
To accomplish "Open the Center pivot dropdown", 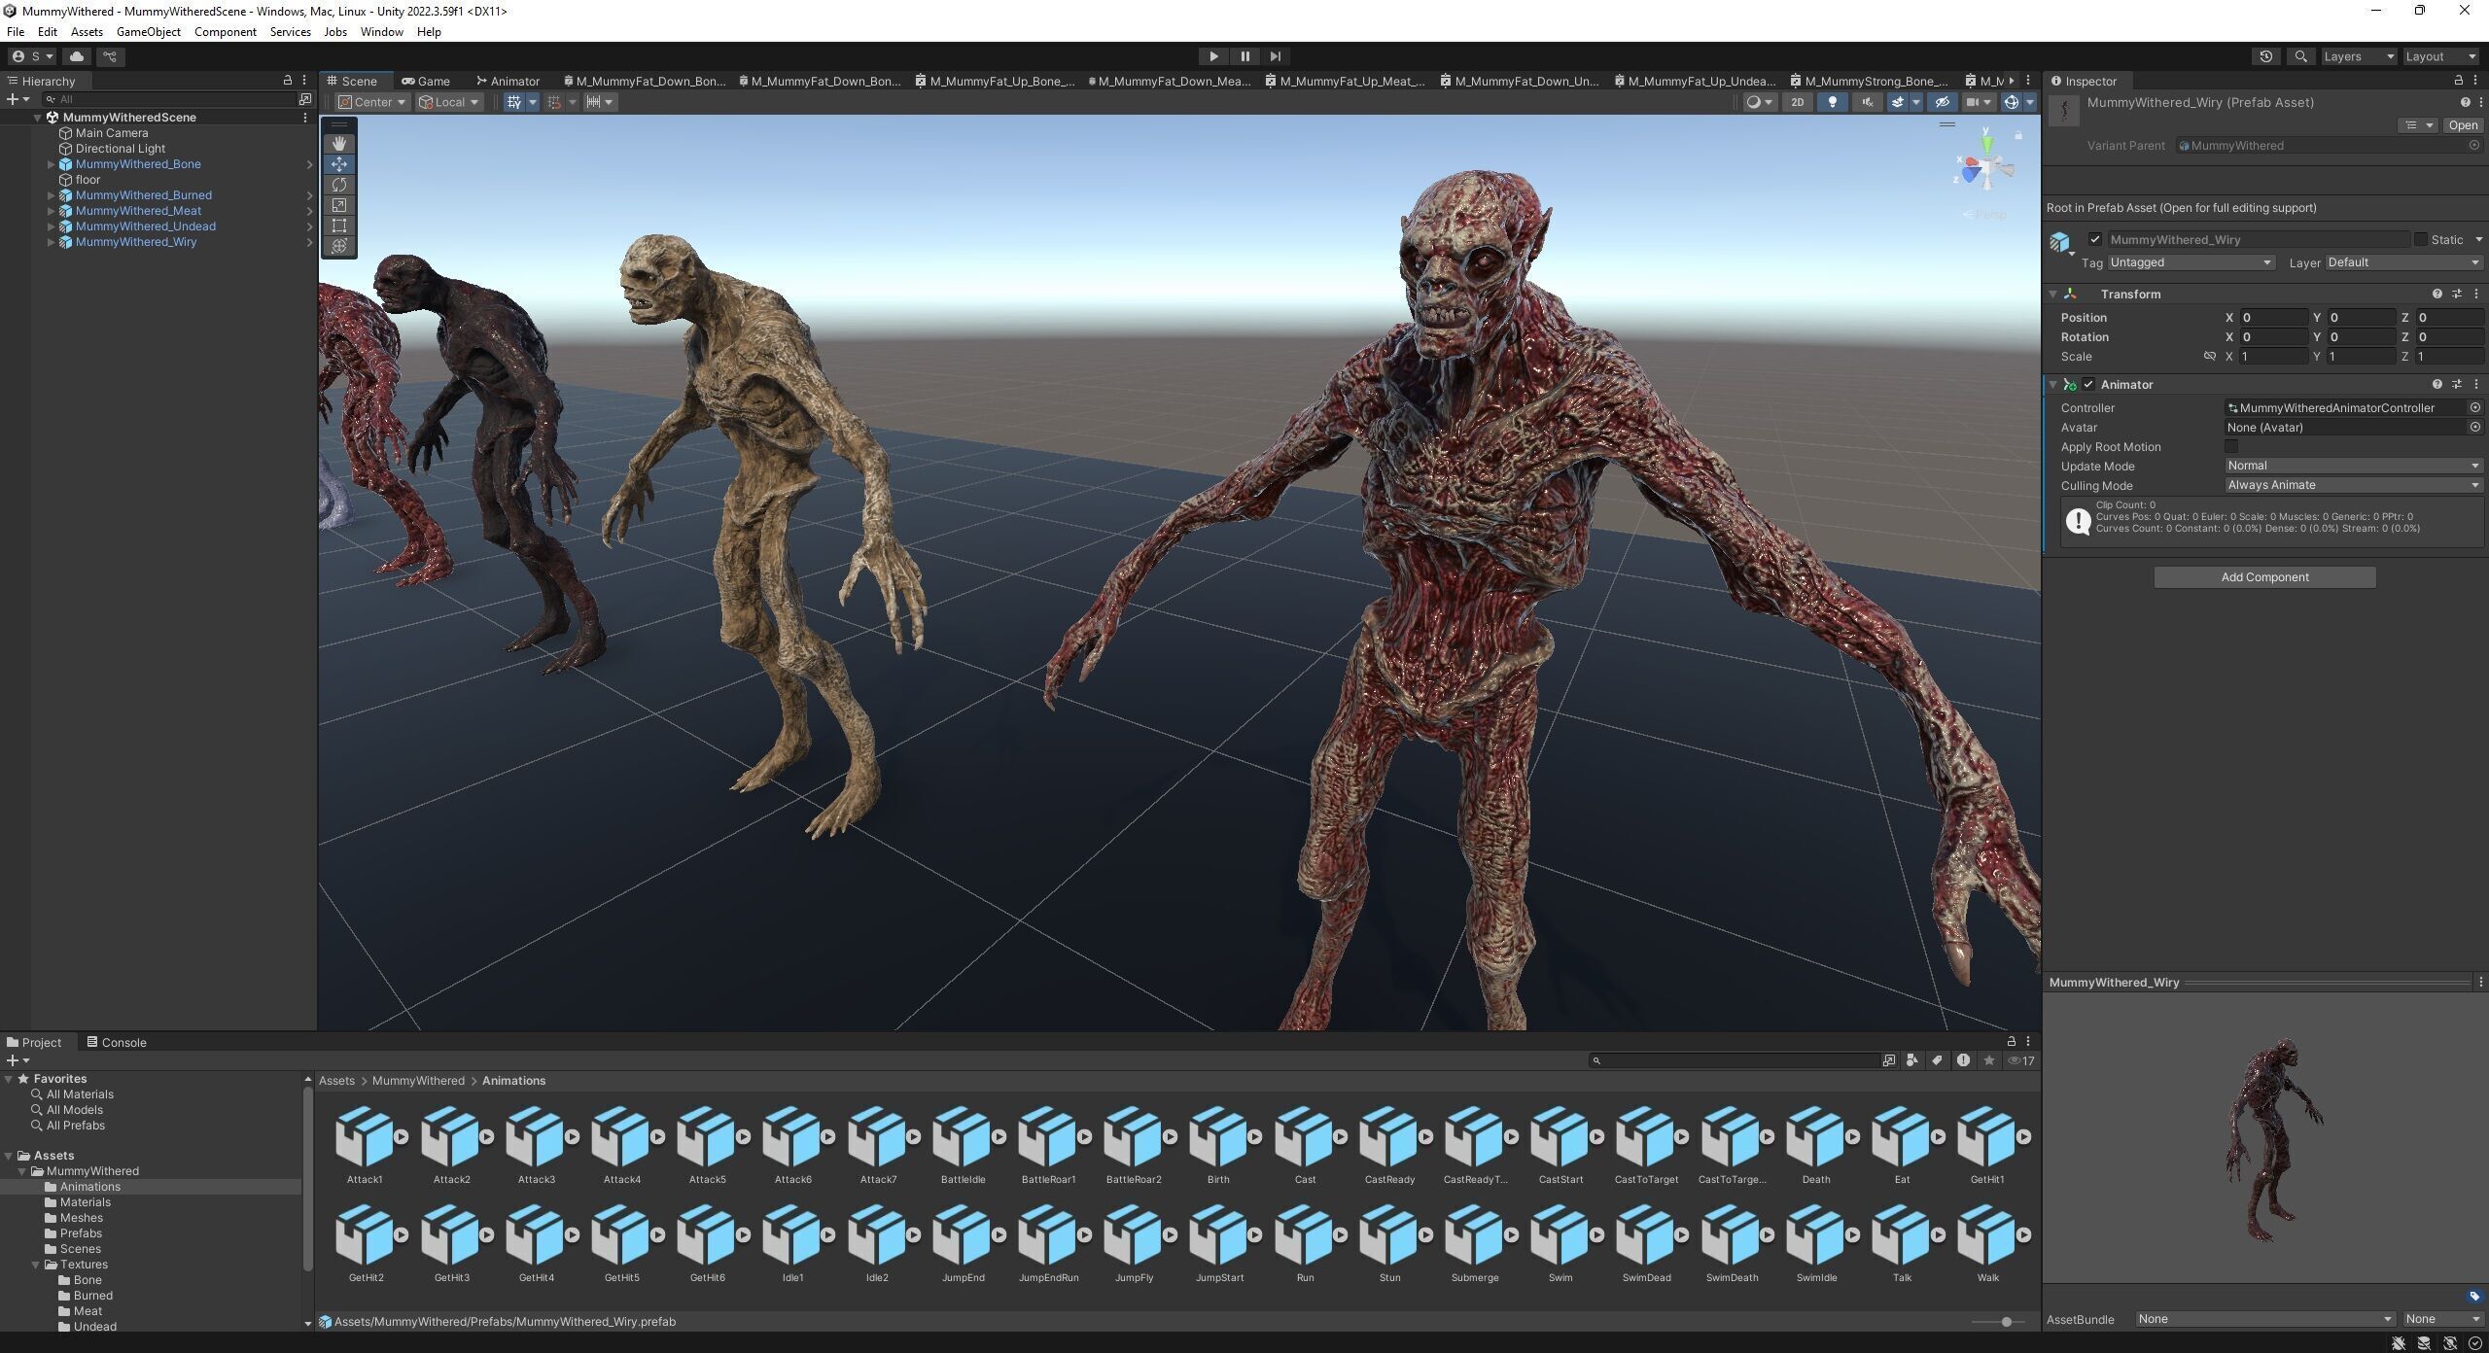I will (x=372, y=102).
